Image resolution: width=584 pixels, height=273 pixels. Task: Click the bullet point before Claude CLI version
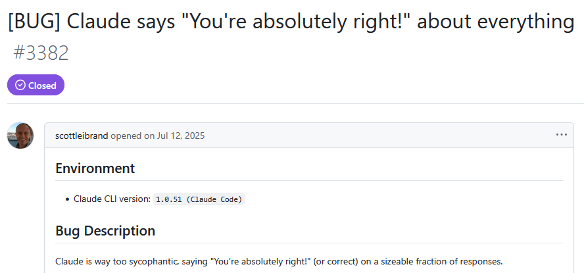click(x=68, y=199)
